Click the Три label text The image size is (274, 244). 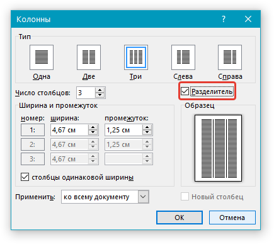[135, 76]
